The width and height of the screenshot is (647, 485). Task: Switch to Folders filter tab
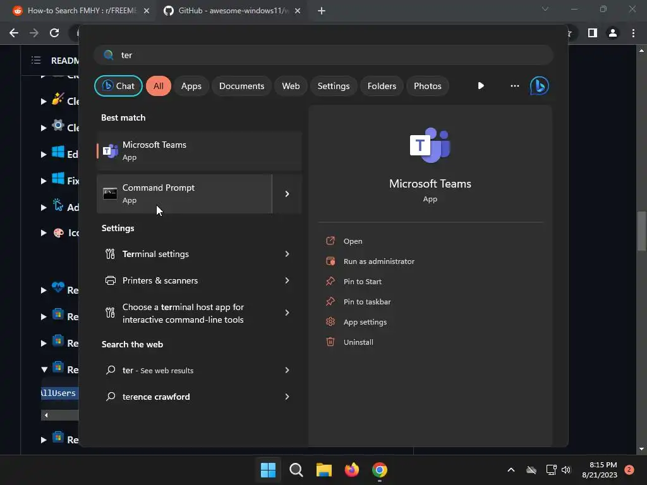[382, 86]
